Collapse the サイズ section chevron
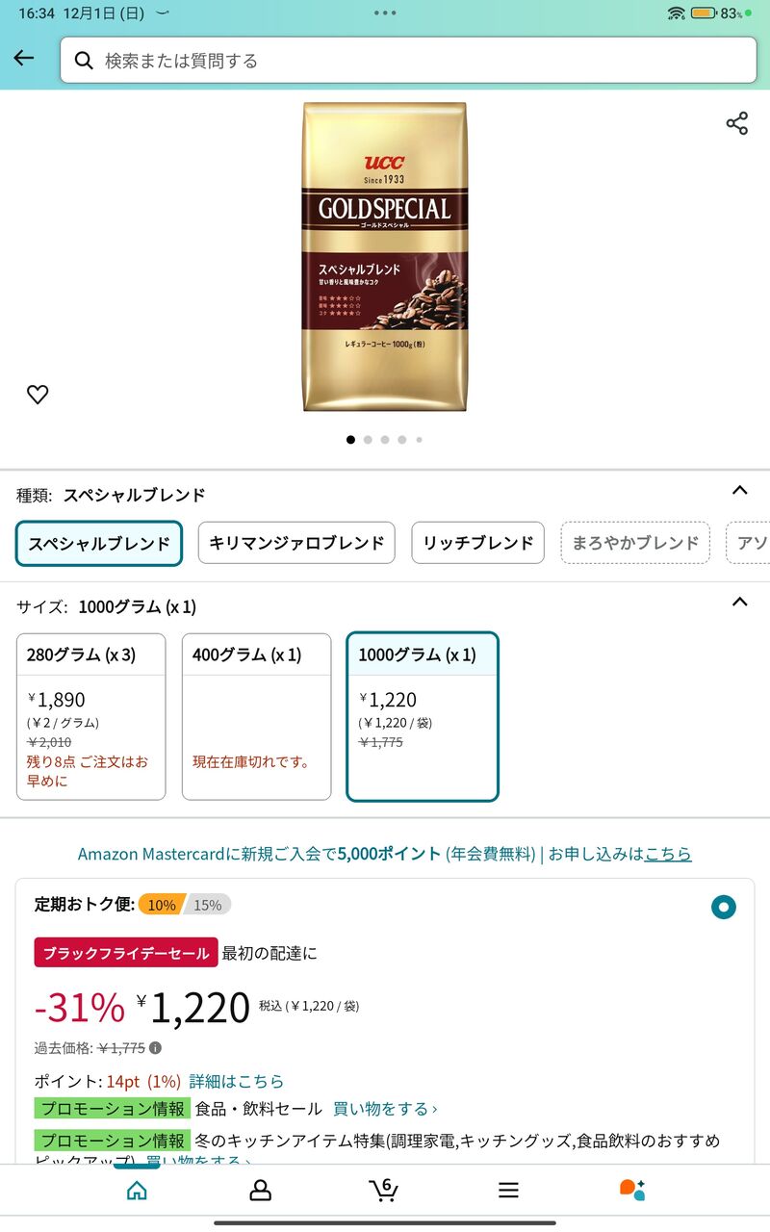 pyautogui.click(x=739, y=603)
